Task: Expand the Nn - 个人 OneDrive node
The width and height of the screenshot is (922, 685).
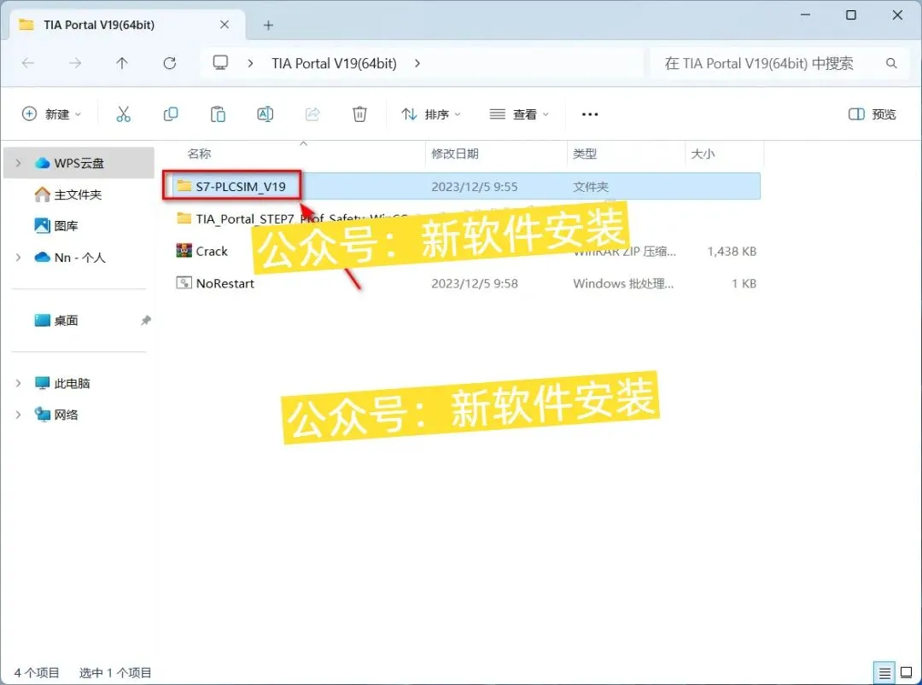Action: (18, 258)
